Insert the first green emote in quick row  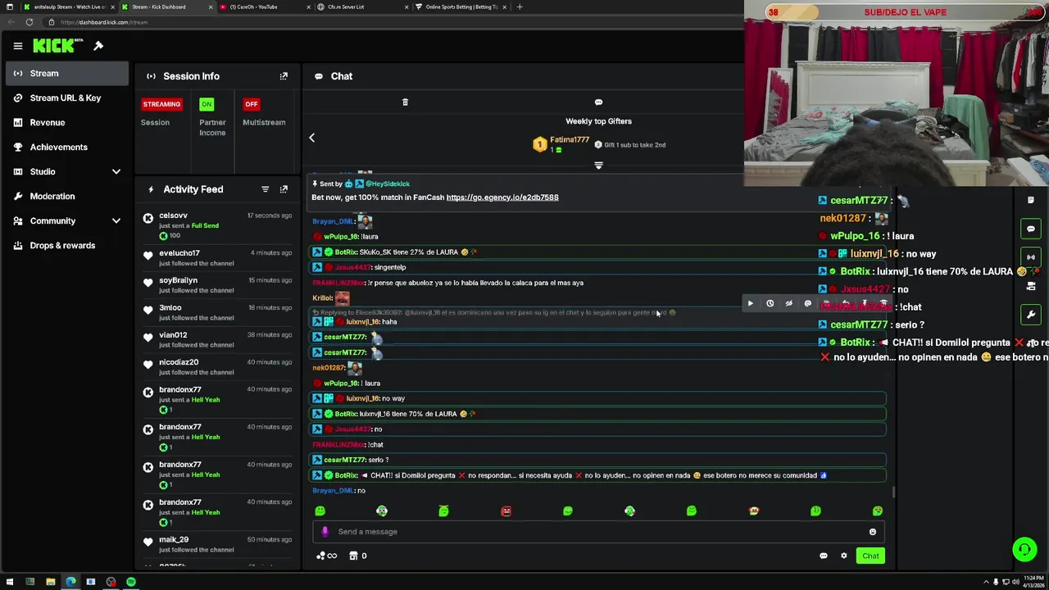pyautogui.click(x=320, y=511)
